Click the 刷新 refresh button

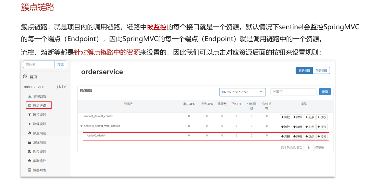(325, 92)
